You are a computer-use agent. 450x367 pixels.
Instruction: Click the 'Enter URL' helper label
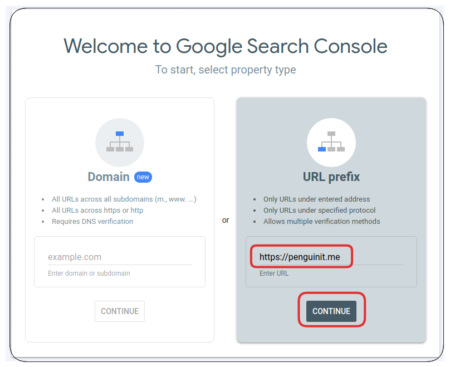tap(274, 273)
